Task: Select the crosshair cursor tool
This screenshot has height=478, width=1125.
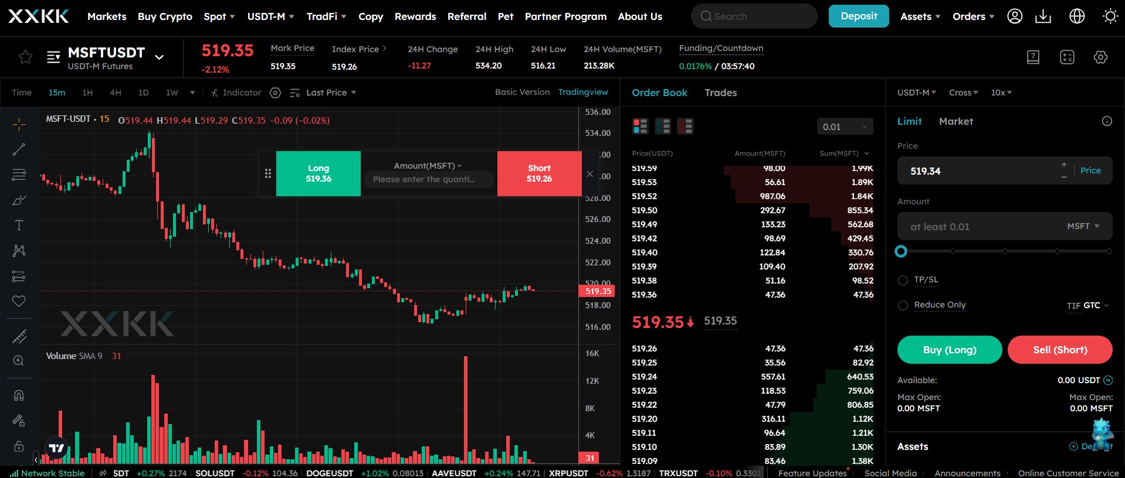Action: click(x=19, y=124)
